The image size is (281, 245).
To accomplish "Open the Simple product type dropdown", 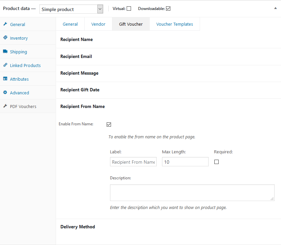I will (x=71, y=9).
